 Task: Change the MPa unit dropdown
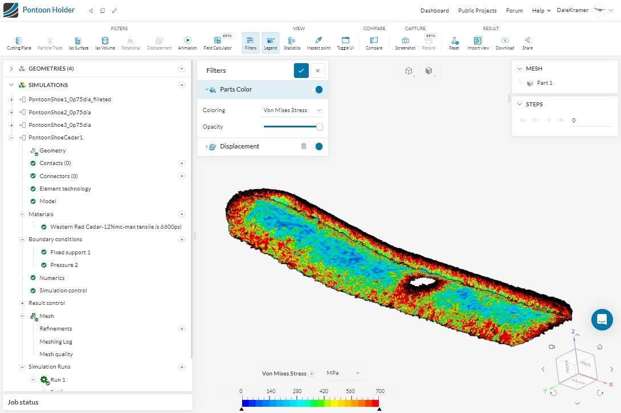coord(342,373)
